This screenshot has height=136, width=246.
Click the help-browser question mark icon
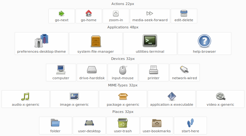pyautogui.click(x=204, y=41)
